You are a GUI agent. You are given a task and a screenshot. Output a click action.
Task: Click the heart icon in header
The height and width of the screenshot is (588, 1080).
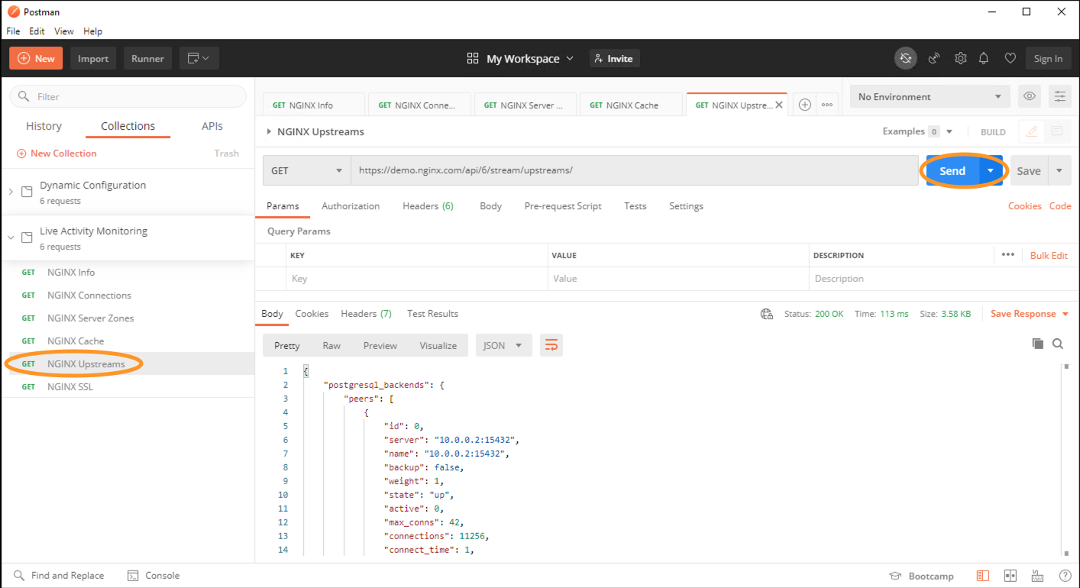point(1010,59)
